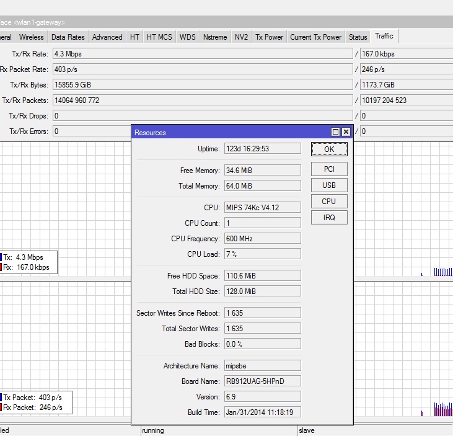Click the Uptime value field
This screenshot has width=453, height=436.
coord(262,149)
